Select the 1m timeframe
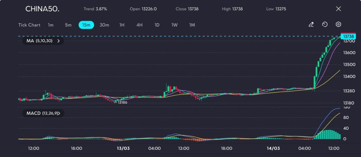The image size is (361, 157). click(51, 25)
